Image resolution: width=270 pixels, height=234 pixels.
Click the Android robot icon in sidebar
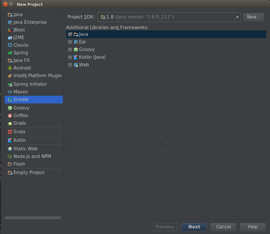[x=10, y=68]
